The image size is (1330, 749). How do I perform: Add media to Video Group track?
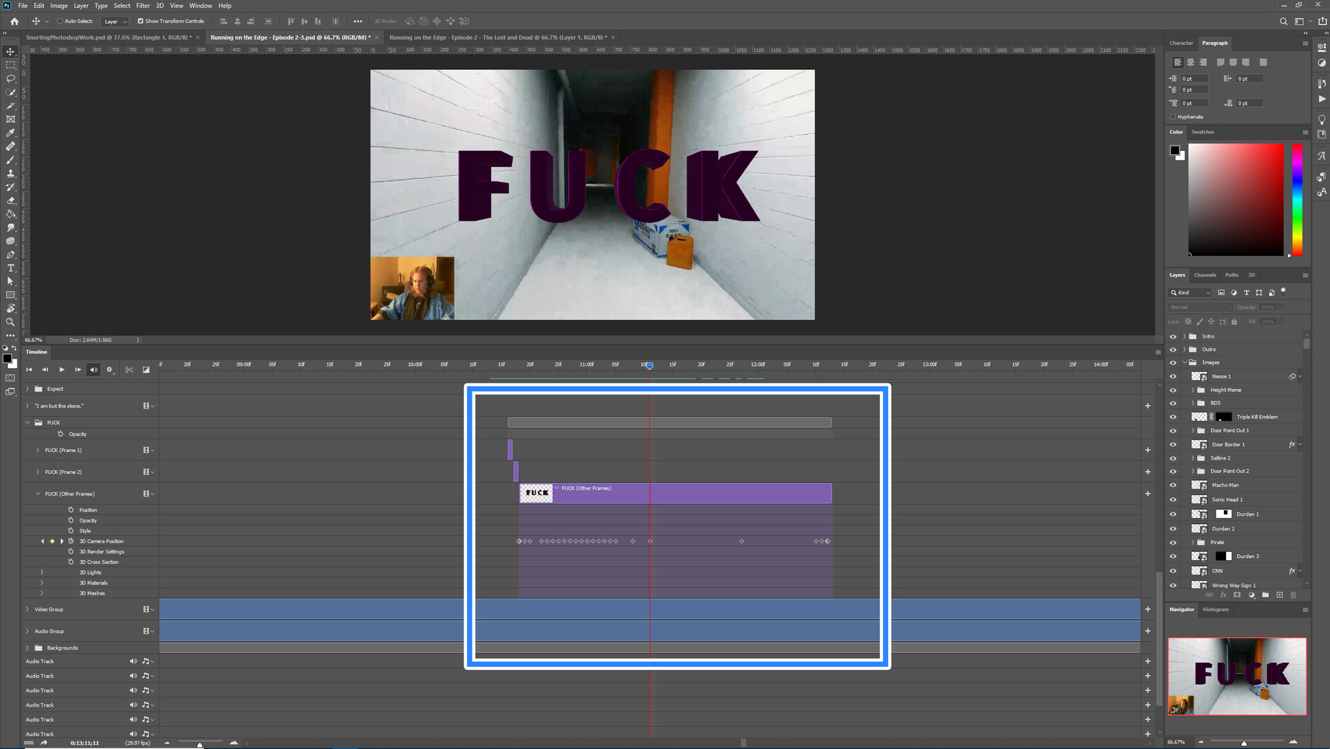coord(1148,610)
